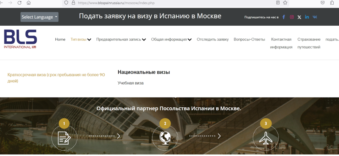Click the padlock site security icon

[73, 3]
